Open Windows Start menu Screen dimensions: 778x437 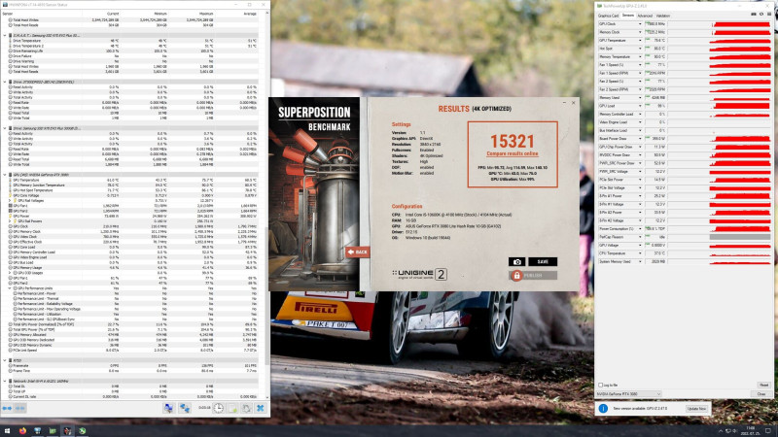(7, 431)
